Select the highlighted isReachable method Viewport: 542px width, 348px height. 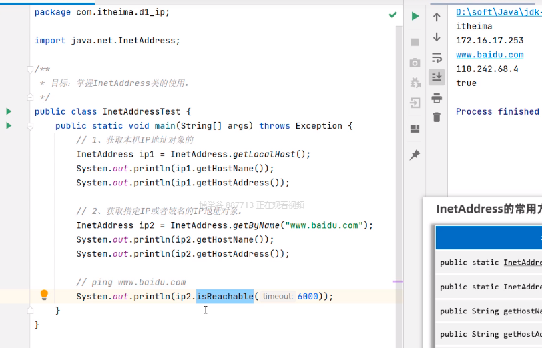[225, 296]
